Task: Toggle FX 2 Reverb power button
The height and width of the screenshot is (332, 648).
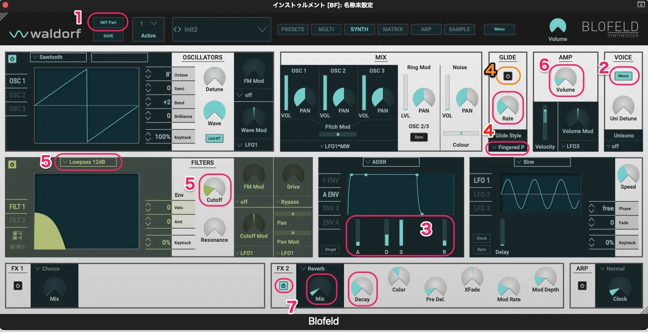Action: point(283,286)
